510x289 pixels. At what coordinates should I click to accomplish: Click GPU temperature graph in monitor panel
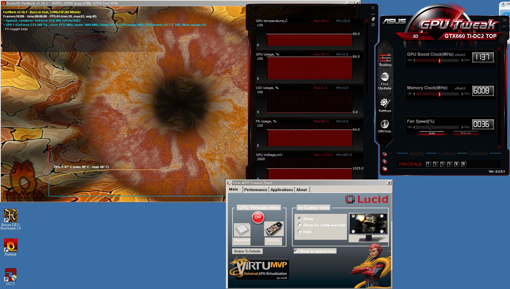pyautogui.click(x=310, y=35)
